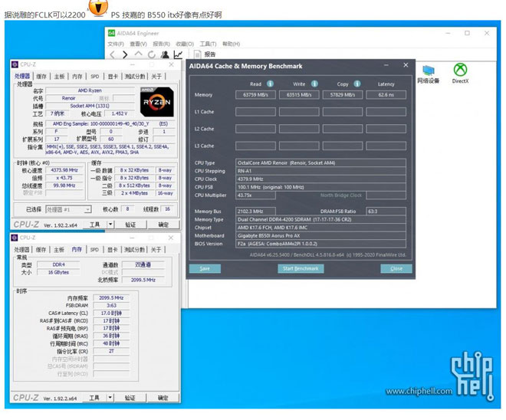Switch to 主板 tab in bottom CPU-Z
This screenshot has height=420, width=506.
pyautogui.click(x=59, y=250)
